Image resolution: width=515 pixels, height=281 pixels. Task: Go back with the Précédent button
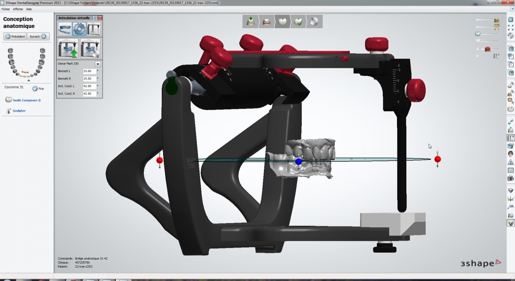15,36
